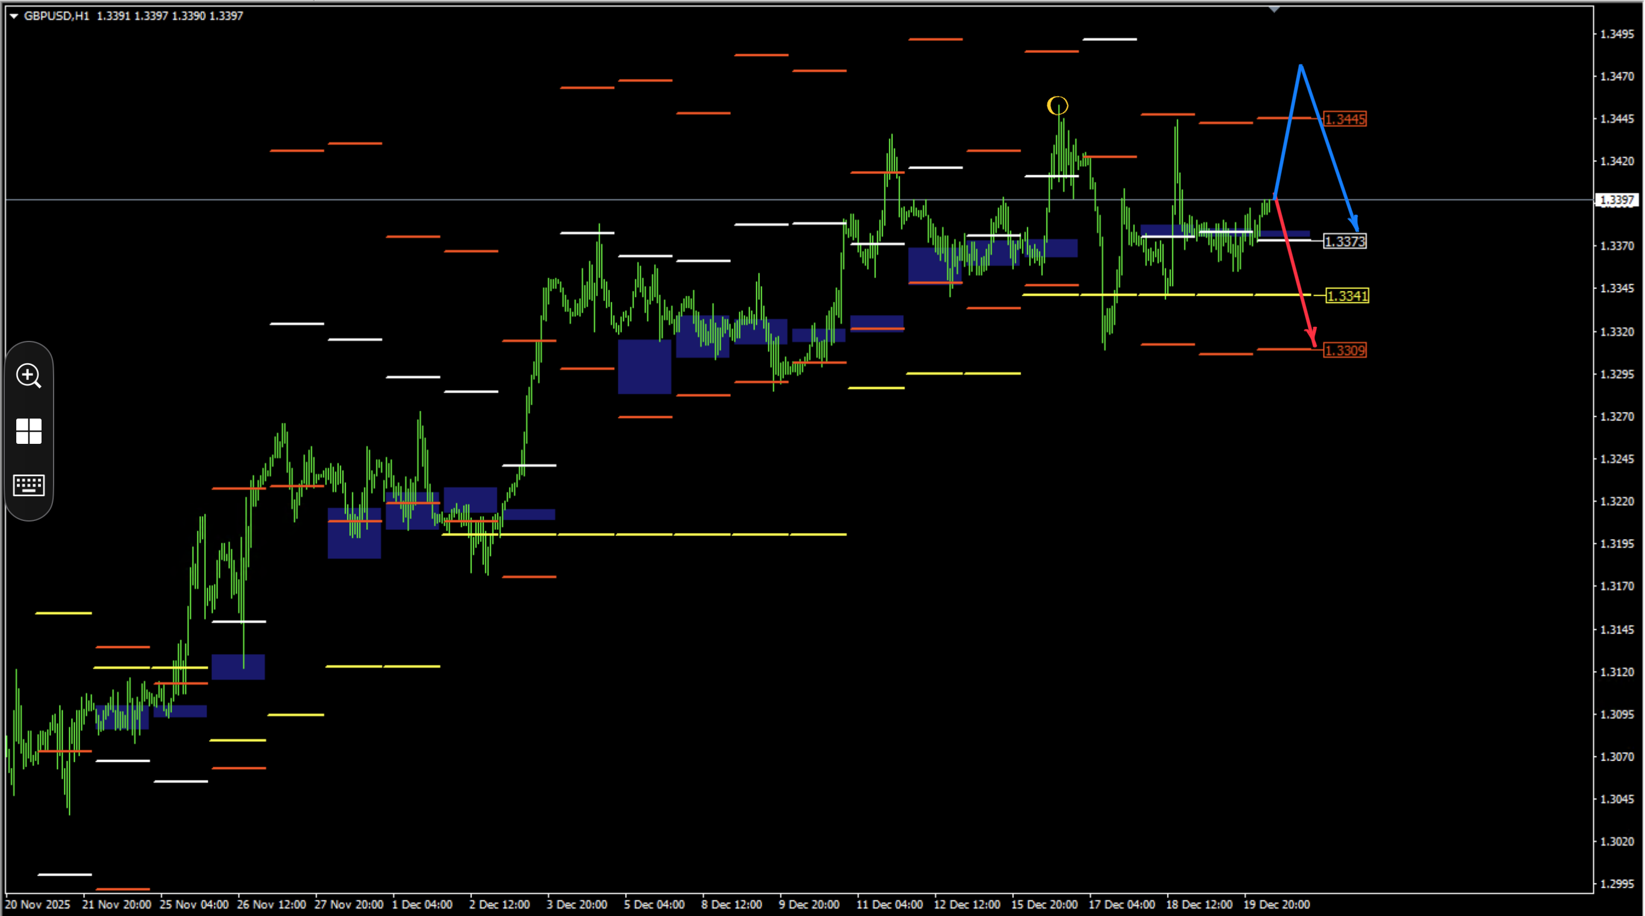
Task: Click the chart shift triangle marker at top
Action: tap(1274, 10)
